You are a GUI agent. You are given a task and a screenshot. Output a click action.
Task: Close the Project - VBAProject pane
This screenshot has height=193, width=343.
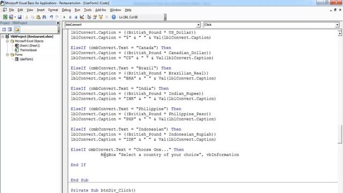[58, 23]
